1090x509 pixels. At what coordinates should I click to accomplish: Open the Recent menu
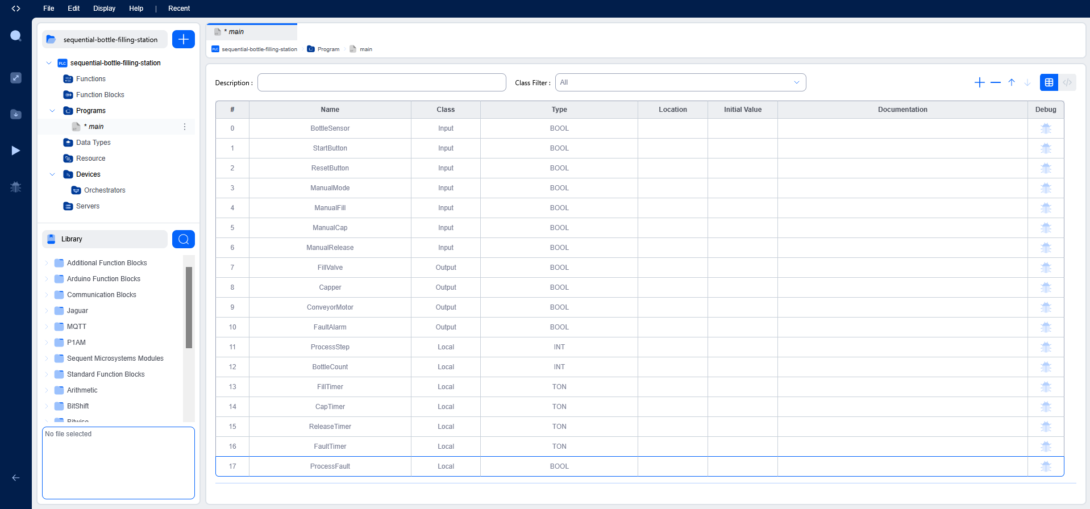pyautogui.click(x=179, y=9)
